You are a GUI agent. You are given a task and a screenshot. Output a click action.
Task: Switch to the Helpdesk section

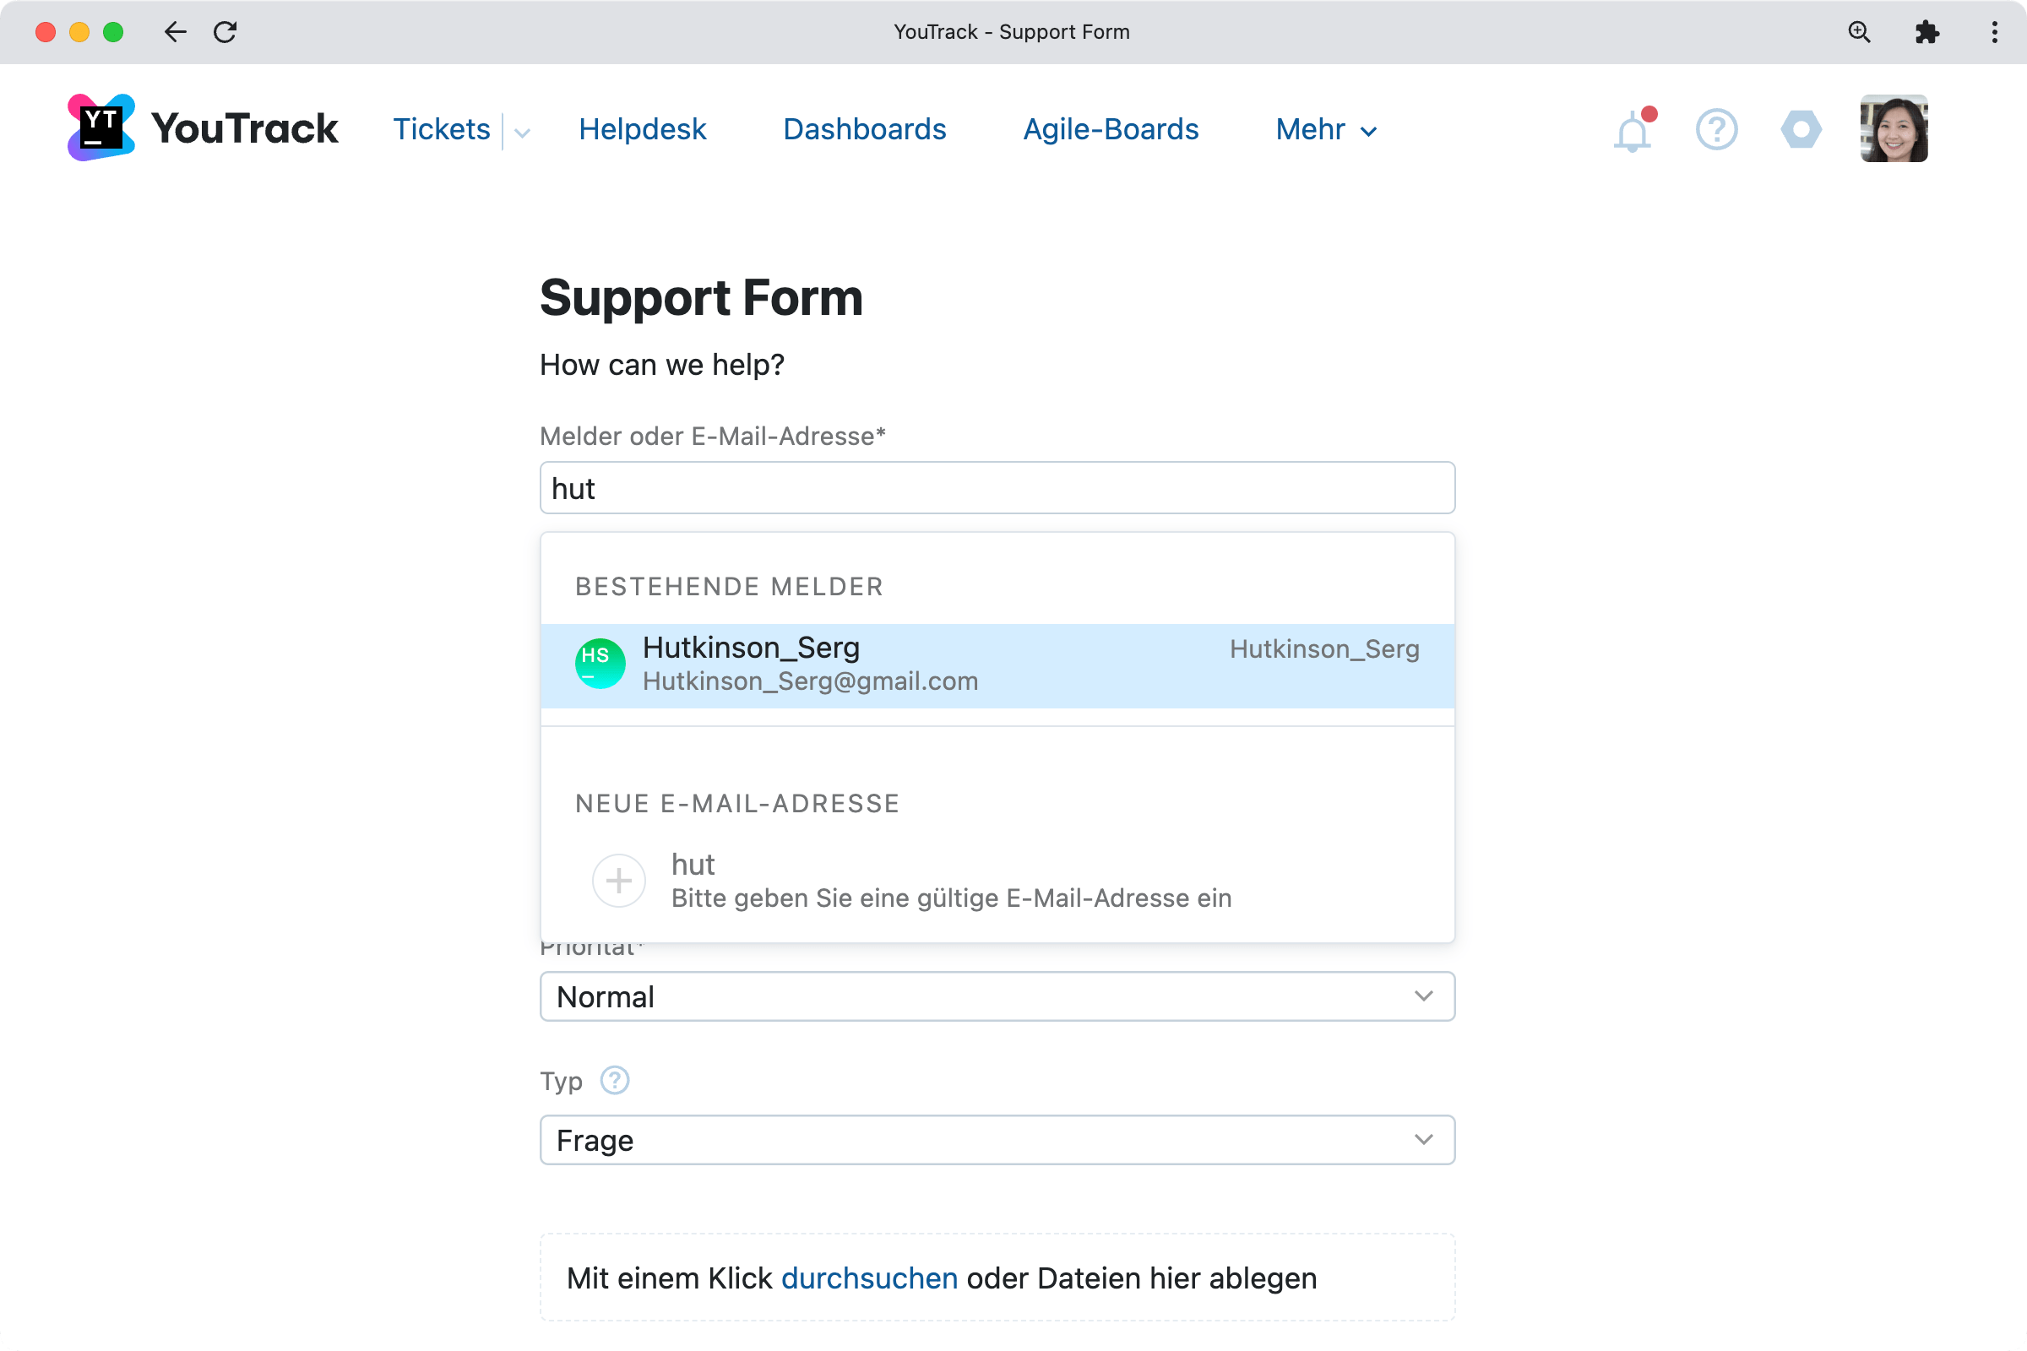tap(642, 129)
